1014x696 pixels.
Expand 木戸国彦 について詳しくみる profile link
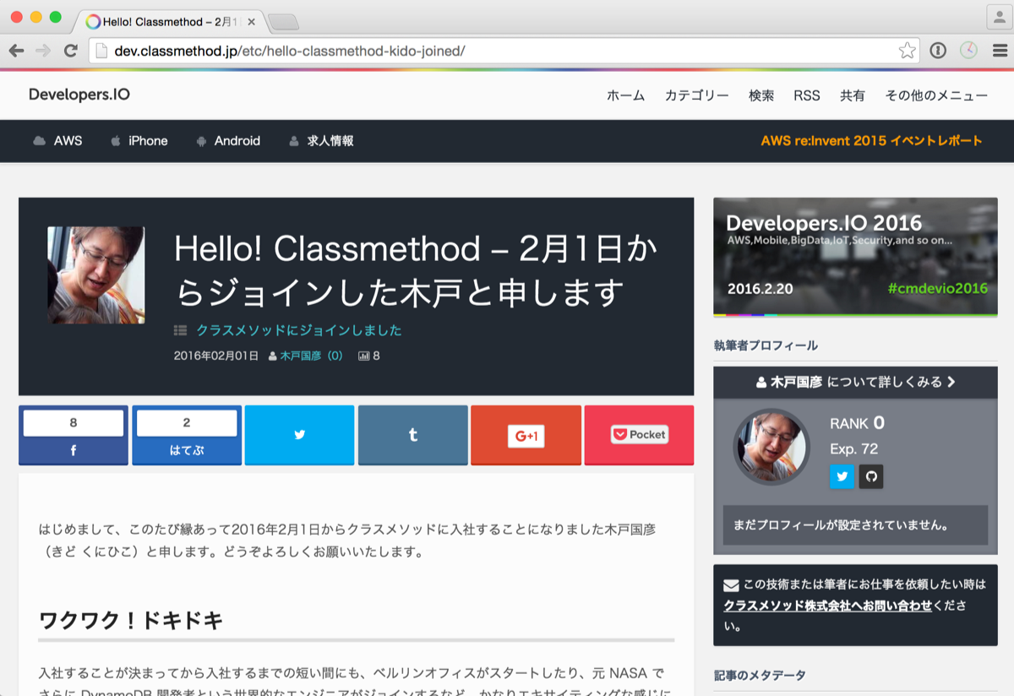(855, 382)
